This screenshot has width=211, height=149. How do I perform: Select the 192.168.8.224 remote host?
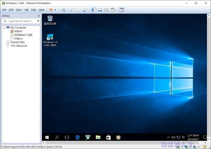click(x=17, y=46)
